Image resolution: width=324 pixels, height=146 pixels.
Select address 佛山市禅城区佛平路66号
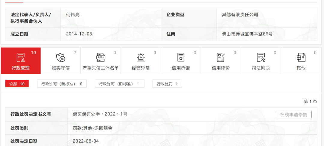[x=247, y=34]
